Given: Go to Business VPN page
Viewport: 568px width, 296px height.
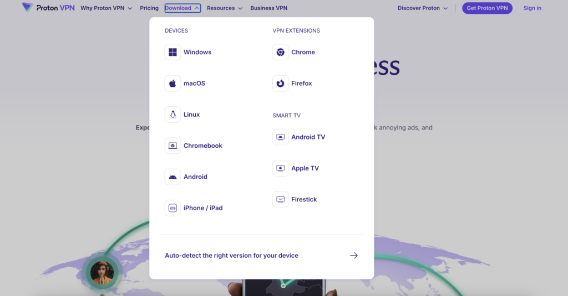Looking at the screenshot, I should 269,8.
